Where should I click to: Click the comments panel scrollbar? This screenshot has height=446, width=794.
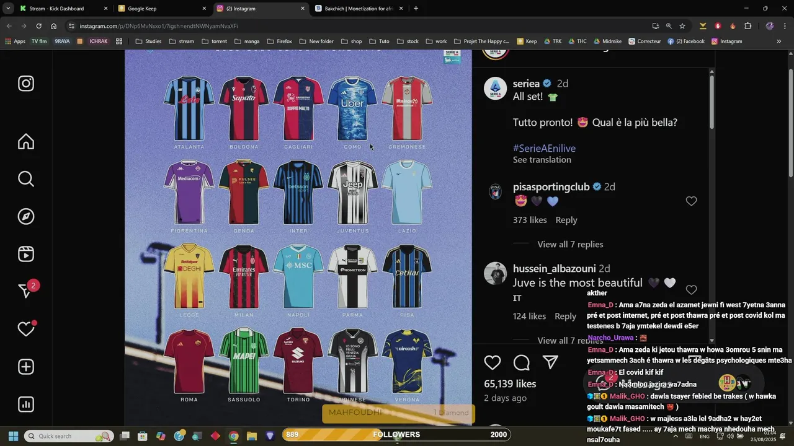point(711,101)
